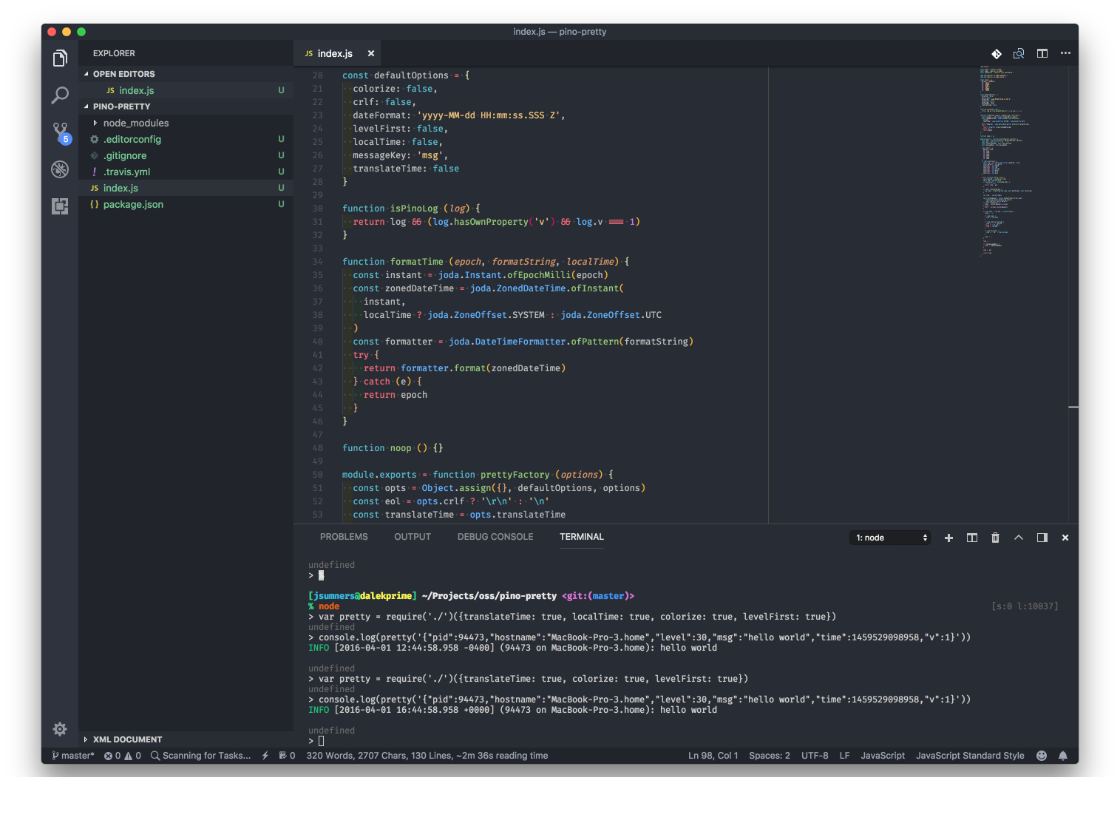The image size is (1120, 823).
Task: Kill the terminal with the trash icon
Action: [995, 538]
